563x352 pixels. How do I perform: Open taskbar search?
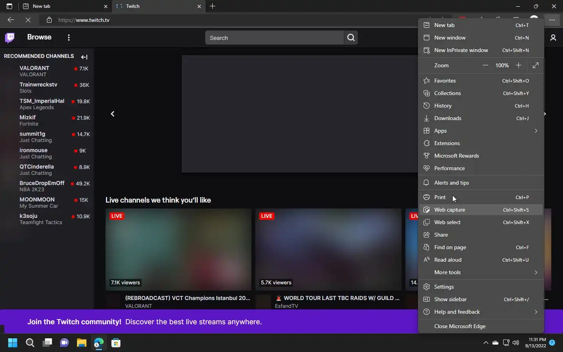tap(30, 343)
